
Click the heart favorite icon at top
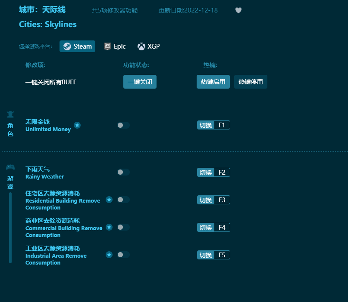238,10
